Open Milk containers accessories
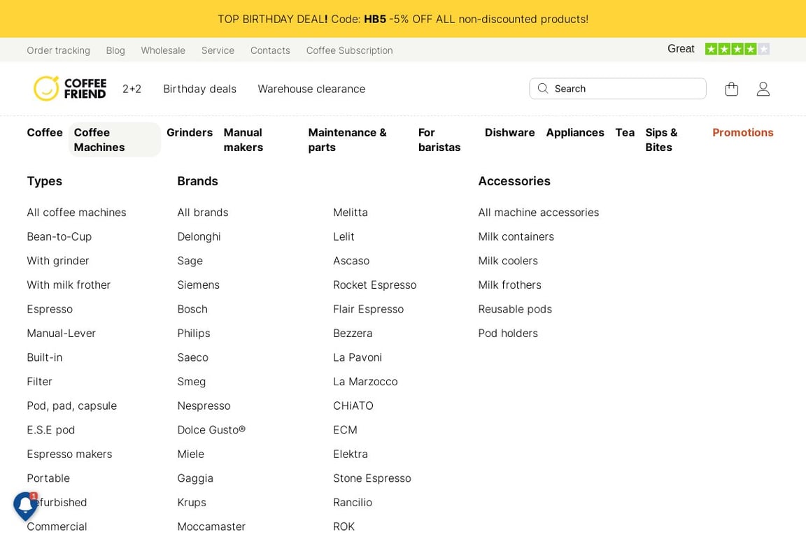 pyautogui.click(x=516, y=236)
